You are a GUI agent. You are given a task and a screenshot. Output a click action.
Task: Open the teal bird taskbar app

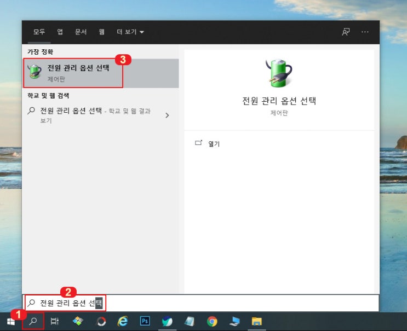pyautogui.click(x=167, y=322)
